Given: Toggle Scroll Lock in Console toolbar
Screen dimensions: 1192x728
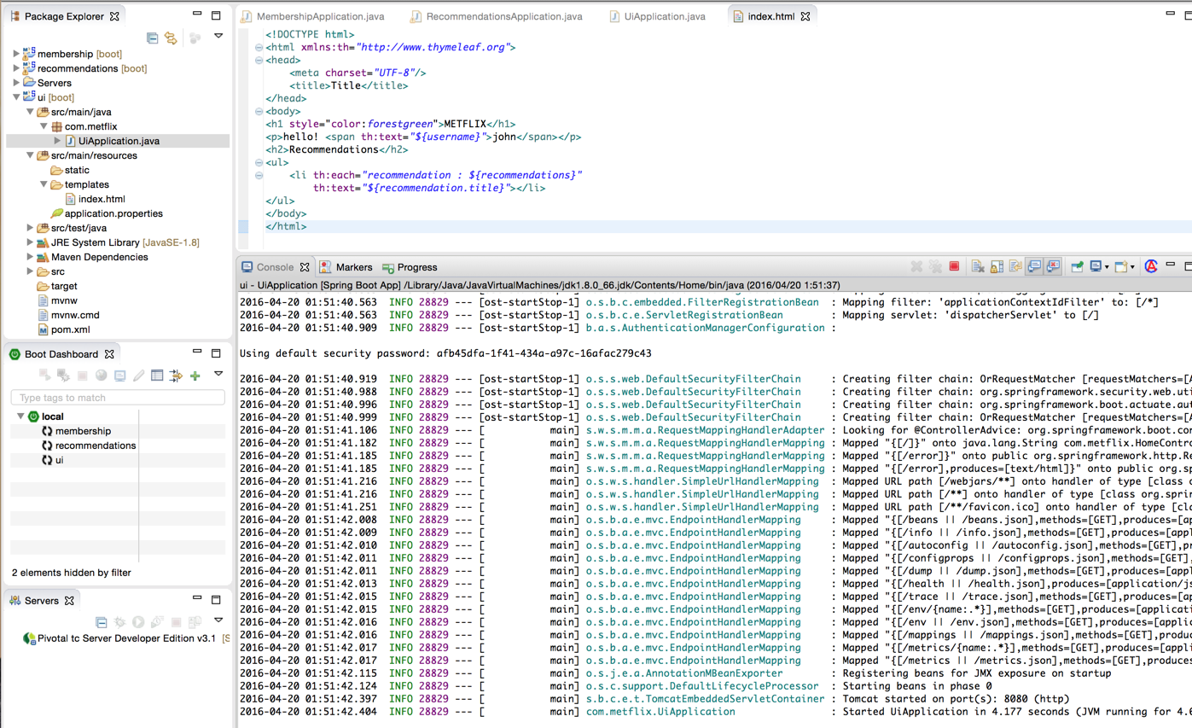Looking at the screenshot, I should (997, 266).
